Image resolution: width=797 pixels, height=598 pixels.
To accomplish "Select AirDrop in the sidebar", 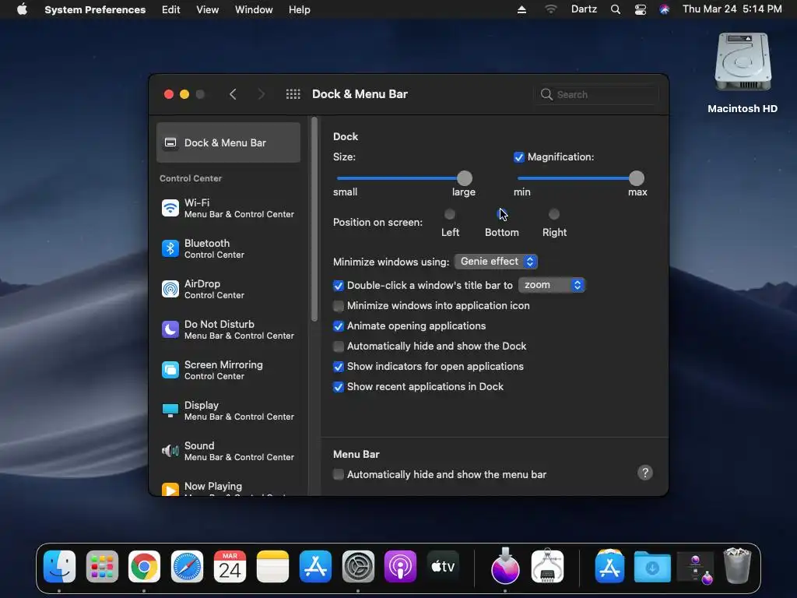I will [x=228, y=290].
